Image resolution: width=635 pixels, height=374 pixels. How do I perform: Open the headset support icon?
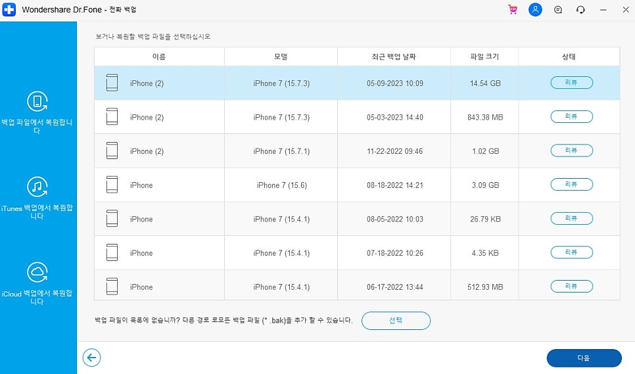coord(580,10)
